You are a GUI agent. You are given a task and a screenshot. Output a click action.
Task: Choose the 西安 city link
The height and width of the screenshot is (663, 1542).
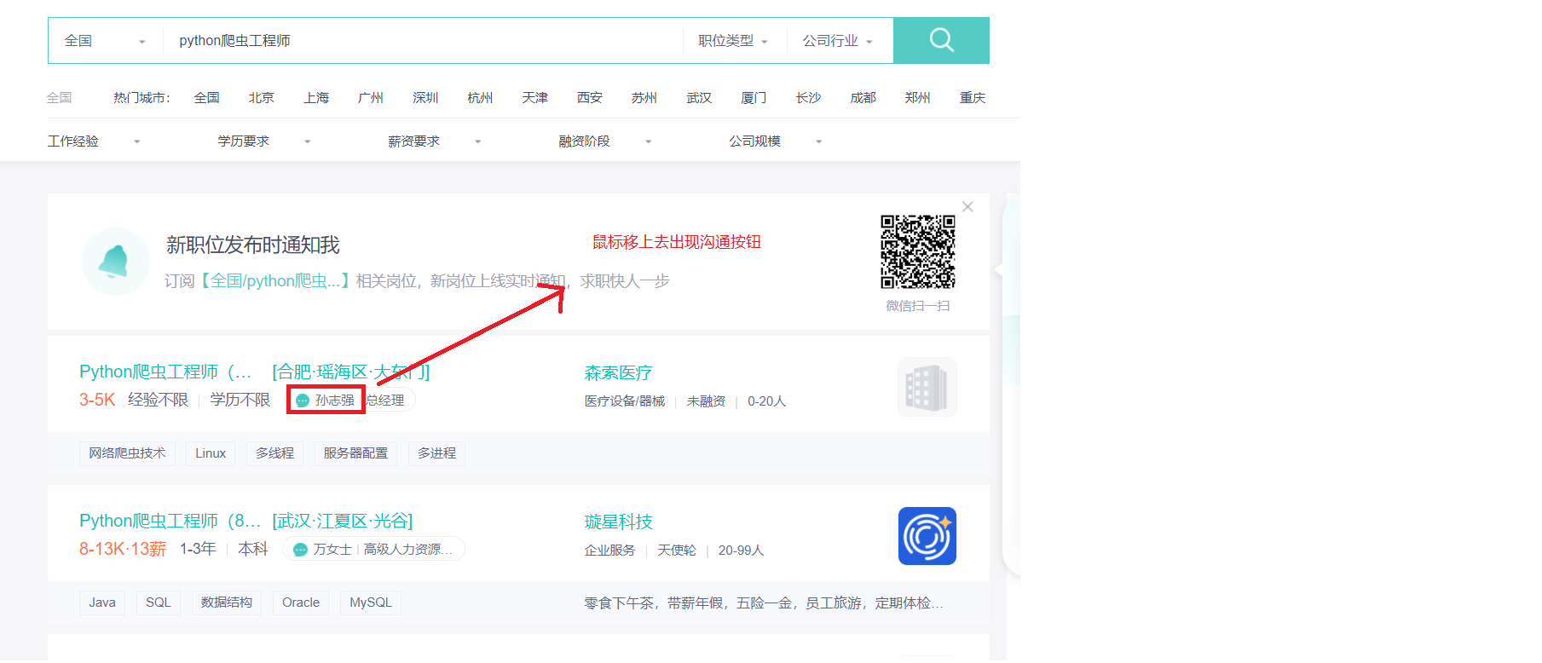coord(590,98)
